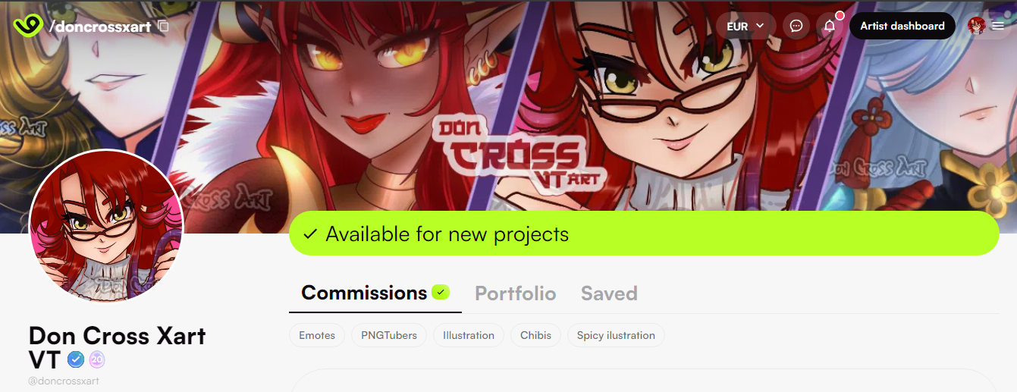Click the user avatar in header
Screen dimensions: 1017x392
point(977,26)
